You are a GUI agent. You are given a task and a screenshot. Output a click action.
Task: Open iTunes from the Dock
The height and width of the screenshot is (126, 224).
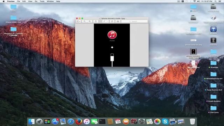point(86,121)
